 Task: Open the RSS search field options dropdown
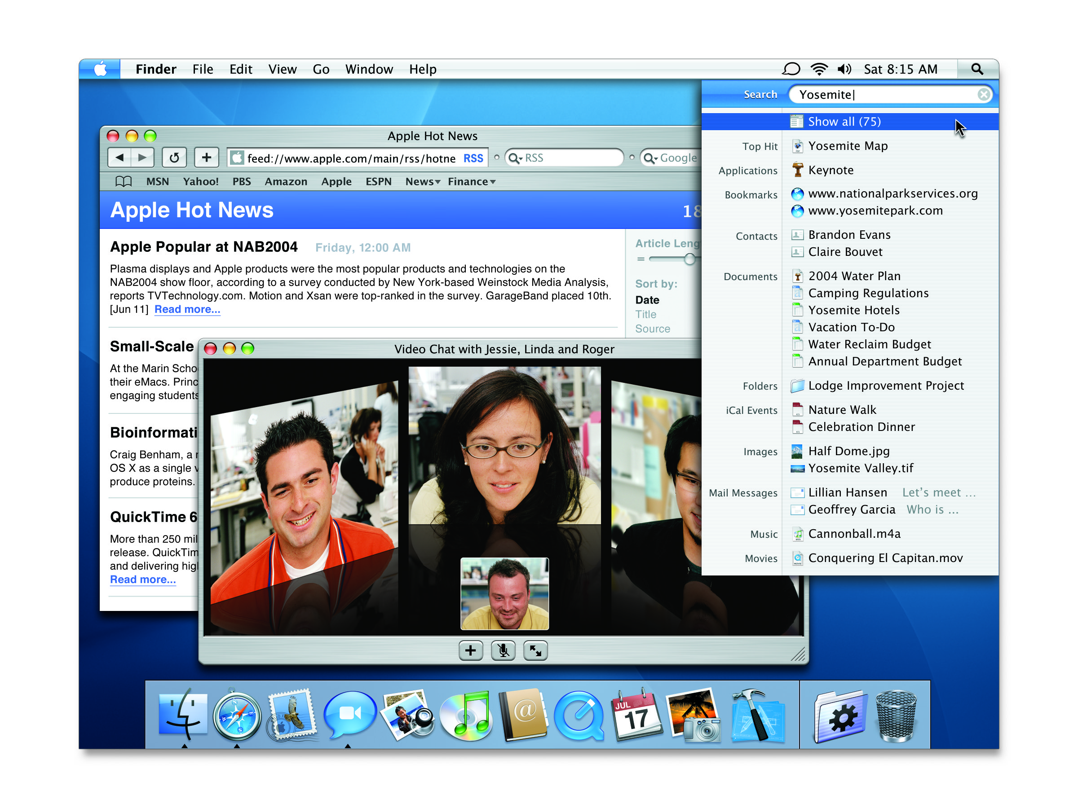(x=516, y=158)
